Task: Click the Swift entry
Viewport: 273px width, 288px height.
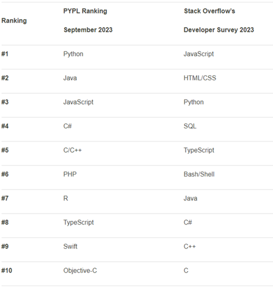Action: click(x=70, y=247)
